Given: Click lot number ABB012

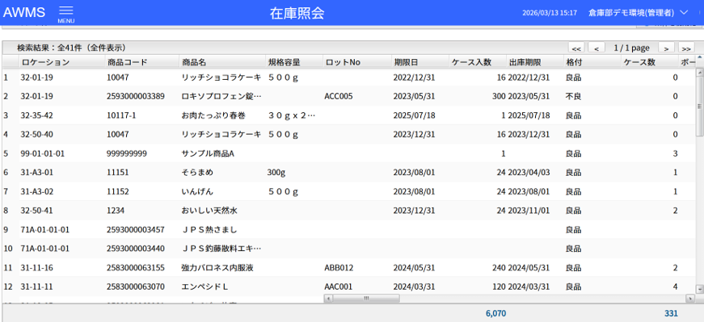Looking at the screenshot, I should pos(339,268).
